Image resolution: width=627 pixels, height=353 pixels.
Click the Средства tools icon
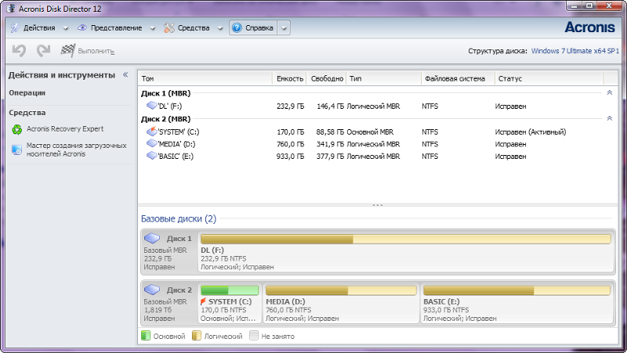coord(169,27)
